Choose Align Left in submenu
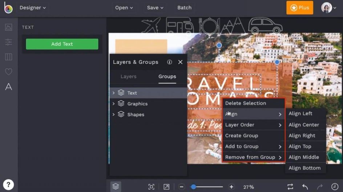Screen dimensions: 343x192 [x=306, y=113]
